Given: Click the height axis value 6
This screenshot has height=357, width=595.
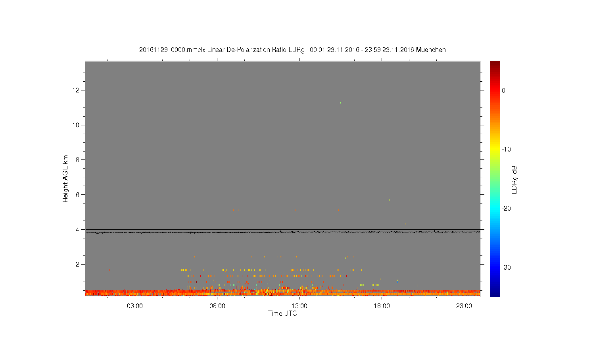Looking at the screenshot, I should pos(78,195).
